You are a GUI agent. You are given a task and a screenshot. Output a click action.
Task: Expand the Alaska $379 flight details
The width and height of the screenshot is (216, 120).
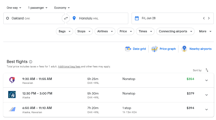point(207,95)
